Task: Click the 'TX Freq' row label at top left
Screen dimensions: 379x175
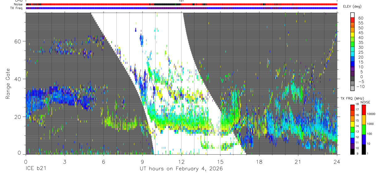Action: coord(17,8)
